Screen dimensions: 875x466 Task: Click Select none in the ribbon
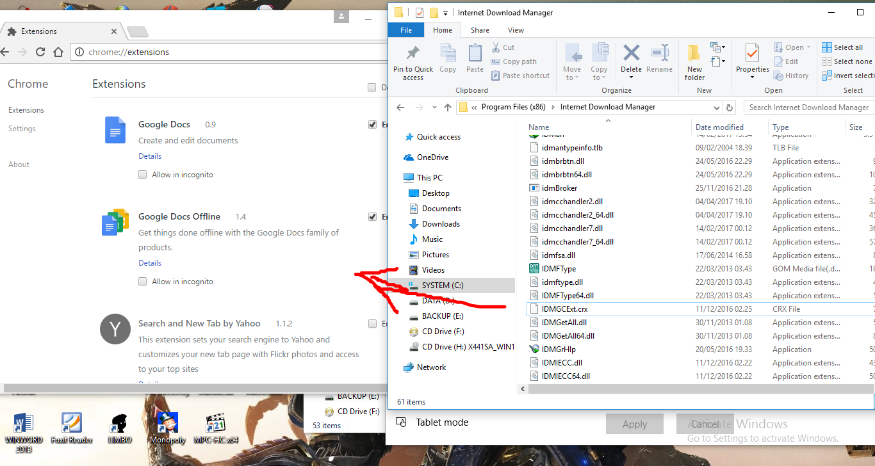pos(847,61)
